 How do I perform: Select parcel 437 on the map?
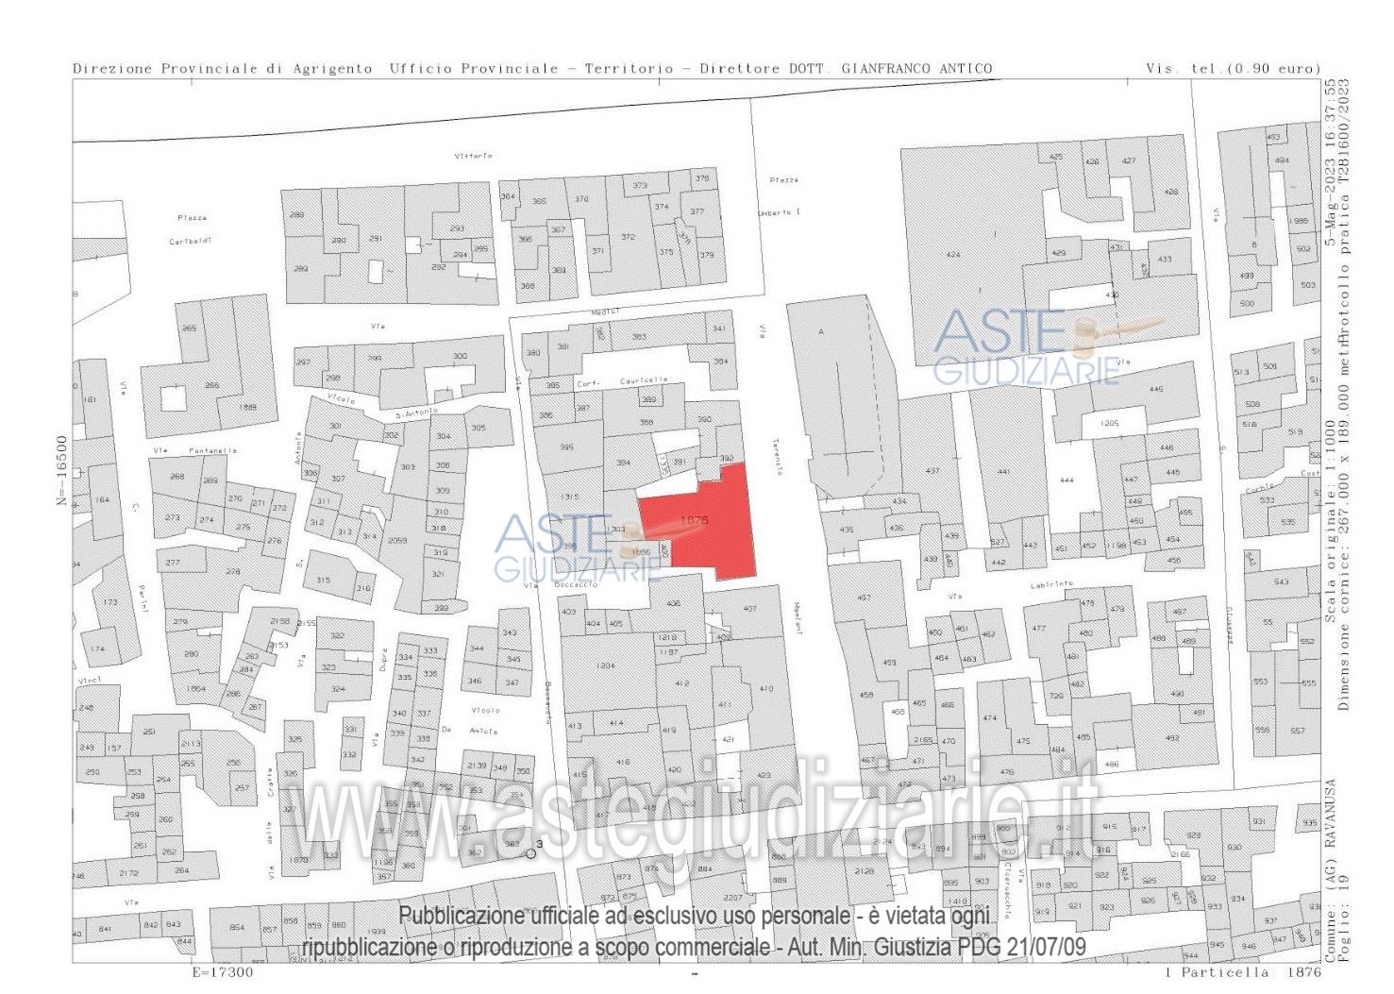point(932,471)
